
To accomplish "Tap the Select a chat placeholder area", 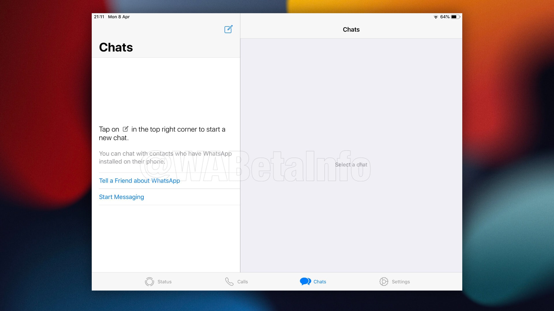I will coord(351,164).
